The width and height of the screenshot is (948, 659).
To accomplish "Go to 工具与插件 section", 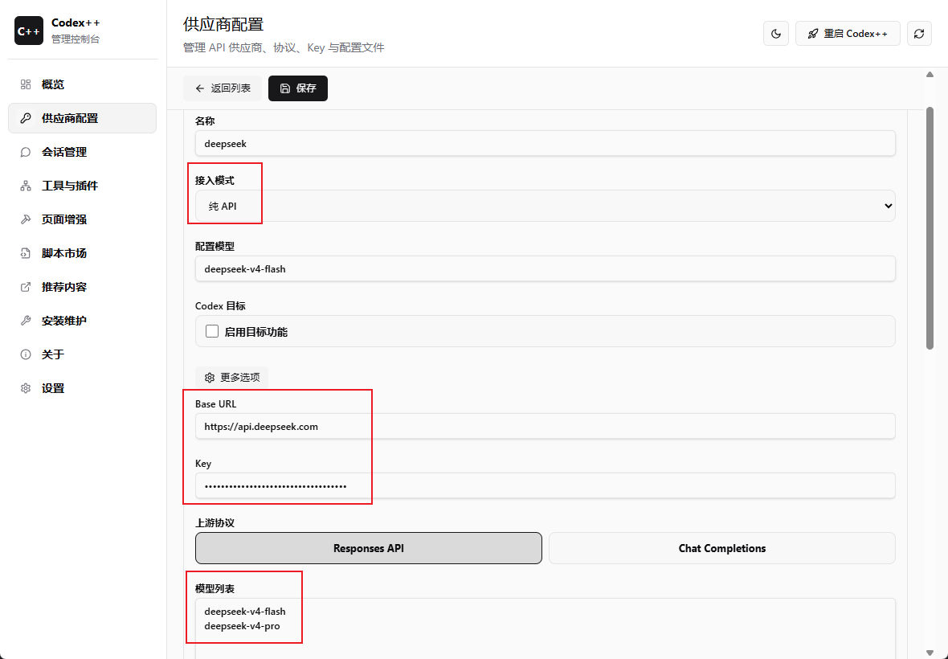I will click(82, 186).
